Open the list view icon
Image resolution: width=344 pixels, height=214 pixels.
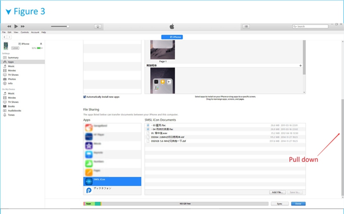click(x=246, y=27)
